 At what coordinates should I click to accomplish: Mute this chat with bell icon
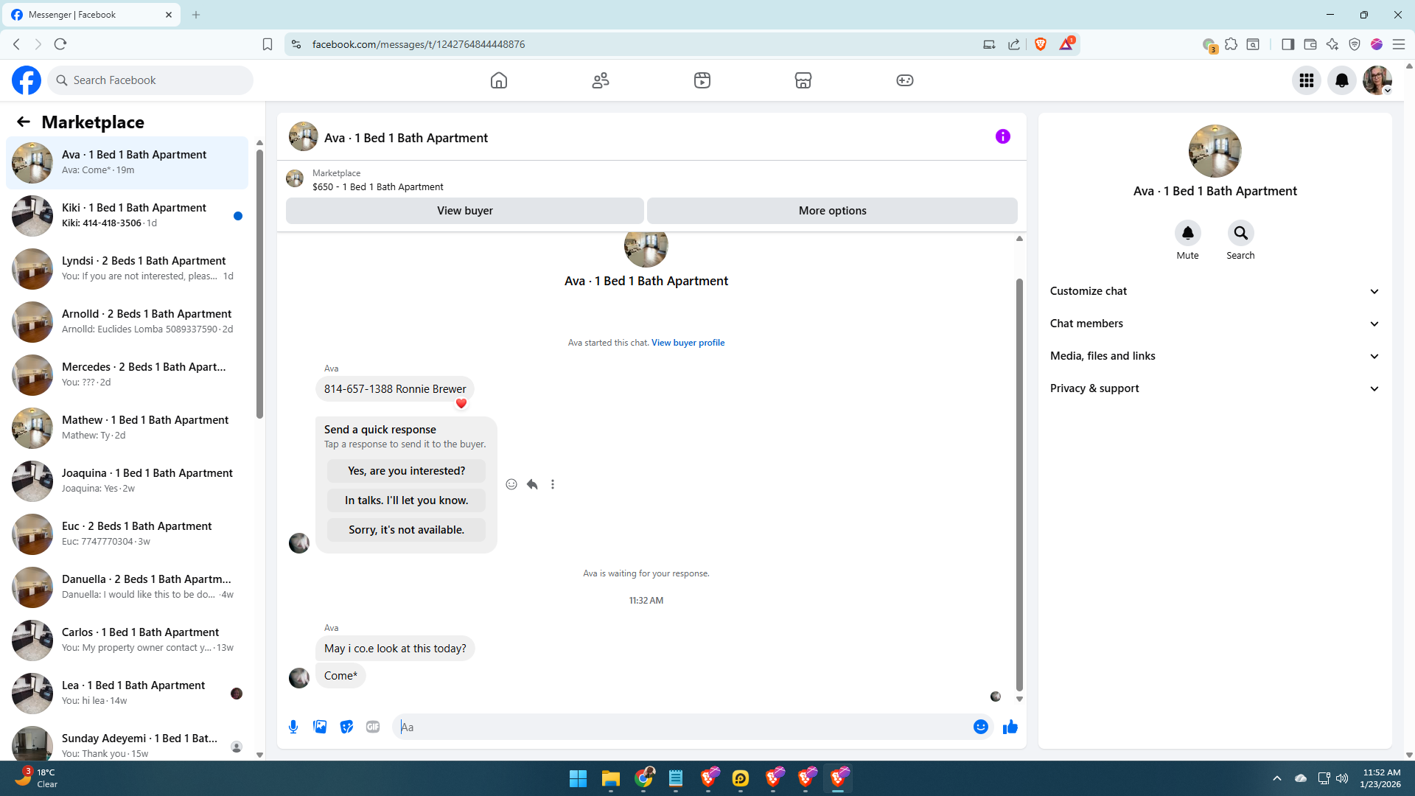pos(1187,234)
